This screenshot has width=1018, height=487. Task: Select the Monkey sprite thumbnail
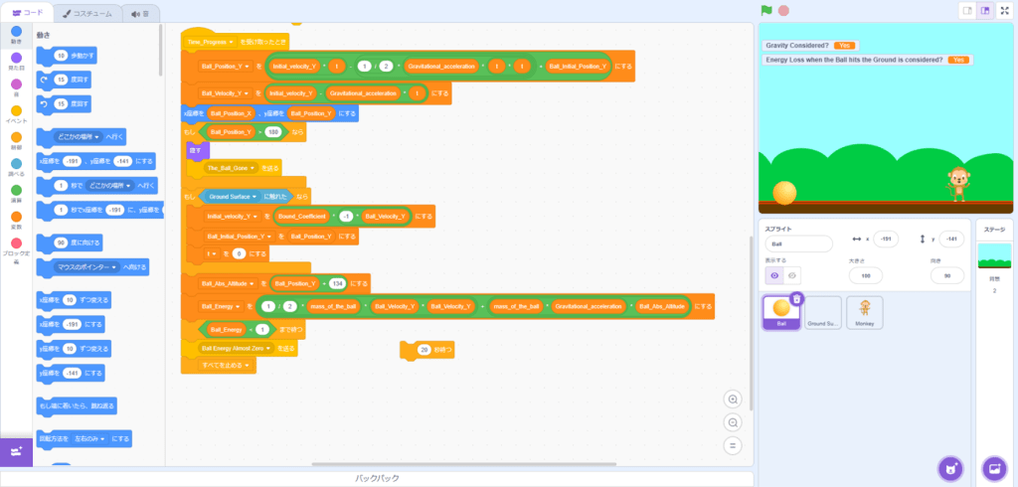click(x=865, y=314)
